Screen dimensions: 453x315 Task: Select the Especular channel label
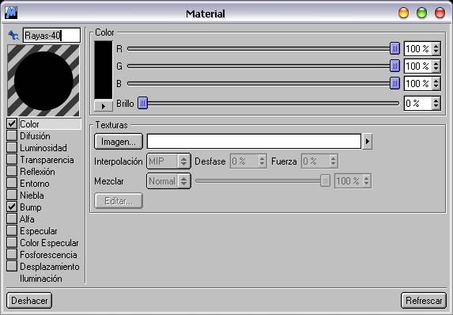(39, 231)
